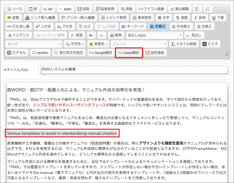Insert アイコン画像 icon image

tap(152, 9)
